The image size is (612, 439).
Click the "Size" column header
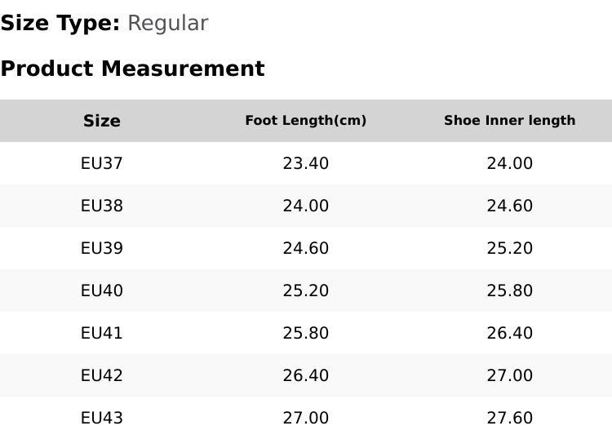[x=102, y=121]
